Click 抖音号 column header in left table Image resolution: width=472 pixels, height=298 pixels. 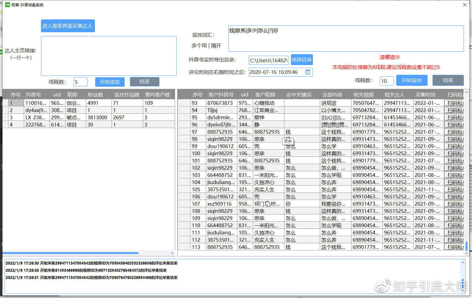(34, 95)
